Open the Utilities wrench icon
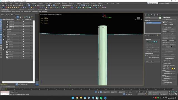Viewport: 178px width, 100px height. pos(160,15)
